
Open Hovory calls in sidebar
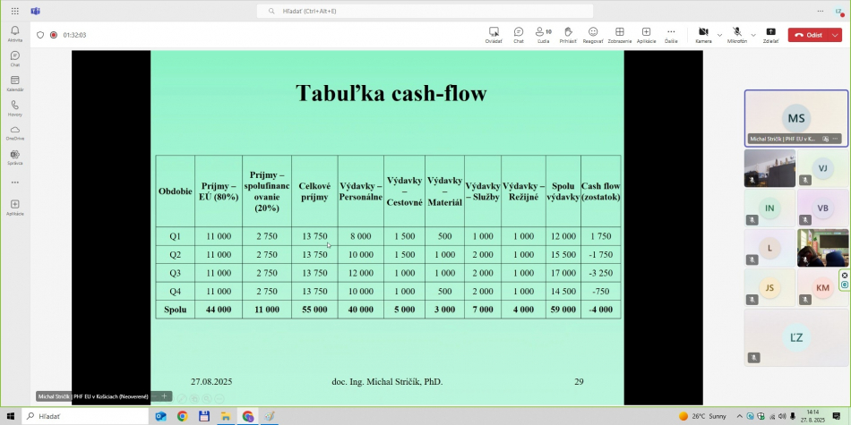point(14,107)
